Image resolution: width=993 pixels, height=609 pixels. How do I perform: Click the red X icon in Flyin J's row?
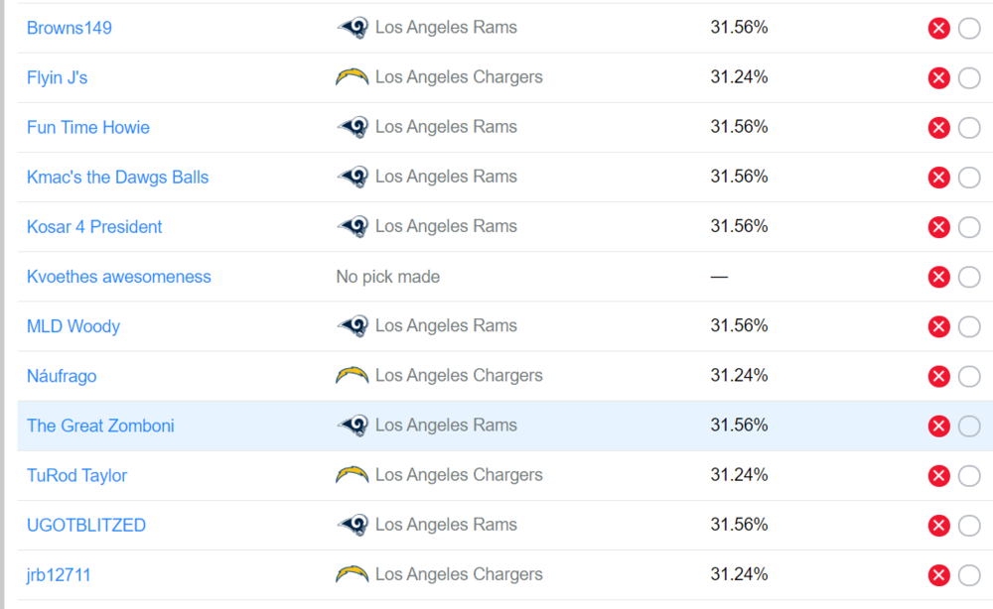coord(938,77)
